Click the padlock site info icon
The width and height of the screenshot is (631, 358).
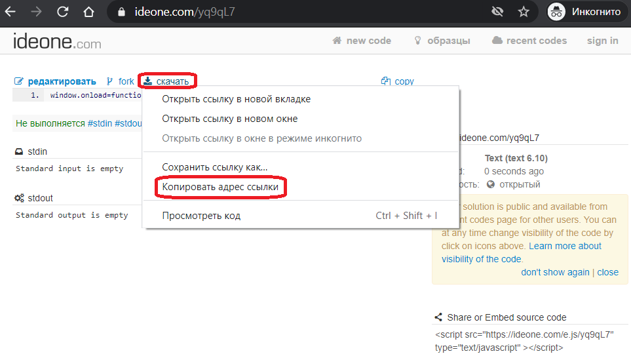pos(121,12)
